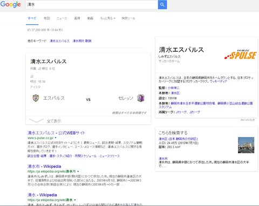
Task: Click the J2リーグ league link
Action: coord(195,112)
